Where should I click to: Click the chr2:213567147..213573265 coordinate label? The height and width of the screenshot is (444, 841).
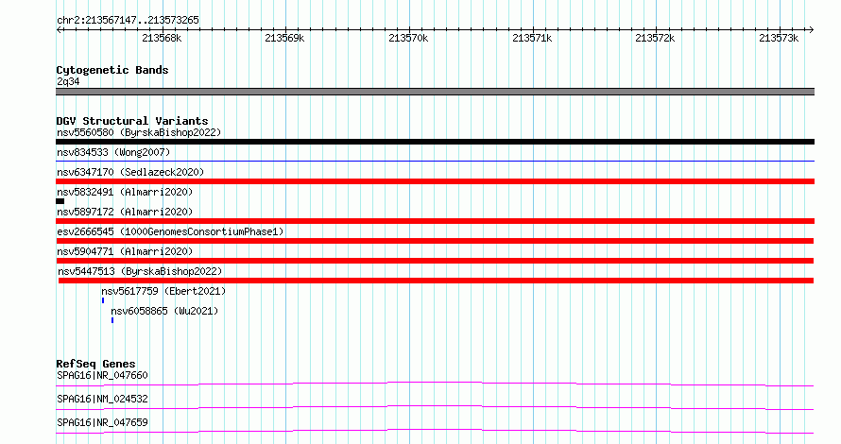(128, 20)
